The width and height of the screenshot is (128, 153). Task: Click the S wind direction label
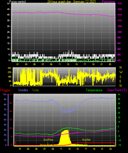[120, 77]
